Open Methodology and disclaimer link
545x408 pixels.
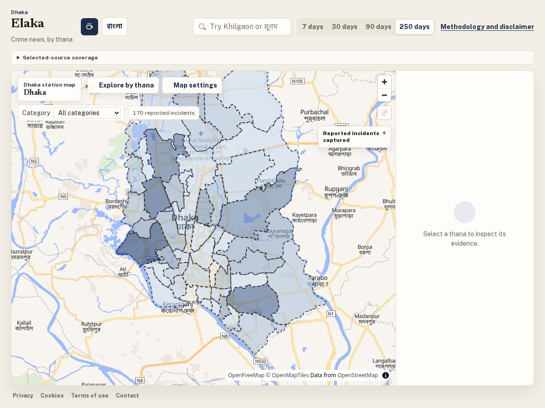[487, 27]
